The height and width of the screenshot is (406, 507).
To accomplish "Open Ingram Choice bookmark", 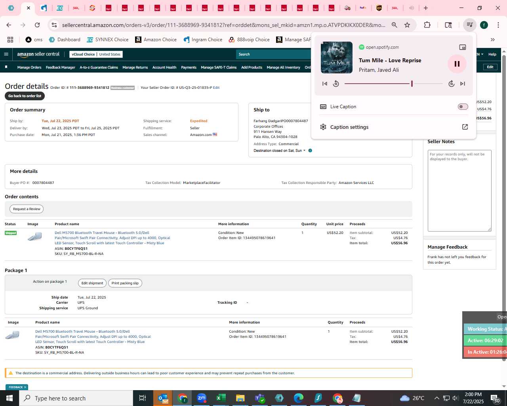I will [203, 40].
